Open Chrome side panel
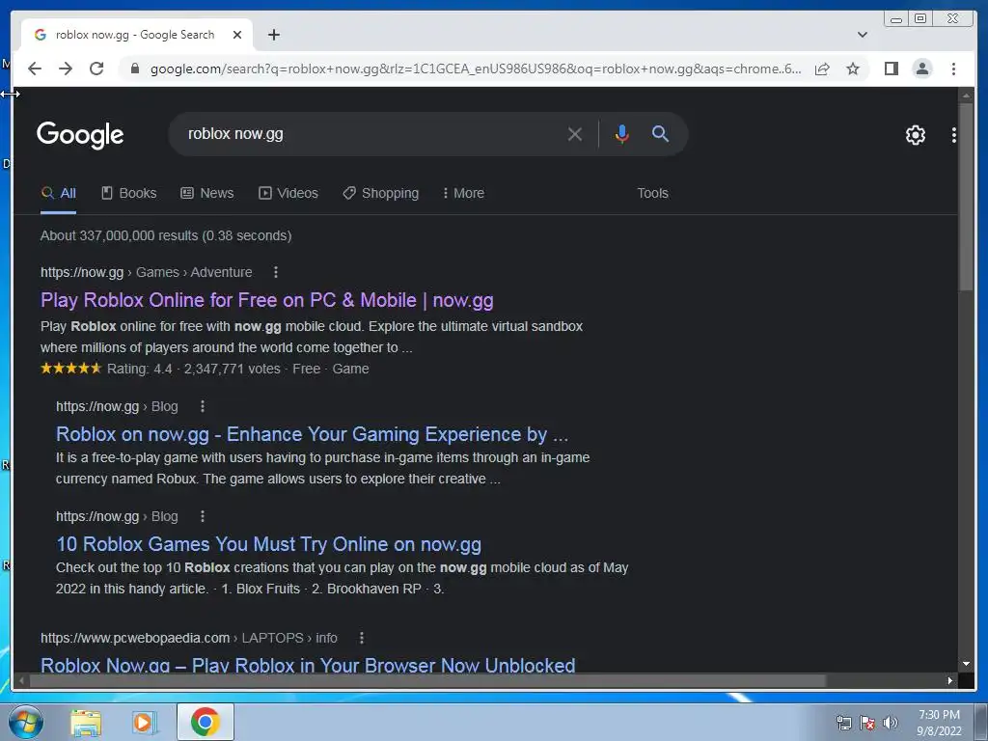 point(891,69)
